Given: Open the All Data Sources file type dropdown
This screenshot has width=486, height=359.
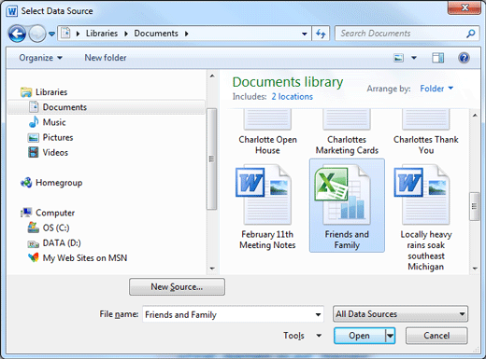Looking at the screenshot, I should pyautogui.click(x=400, y=314).
